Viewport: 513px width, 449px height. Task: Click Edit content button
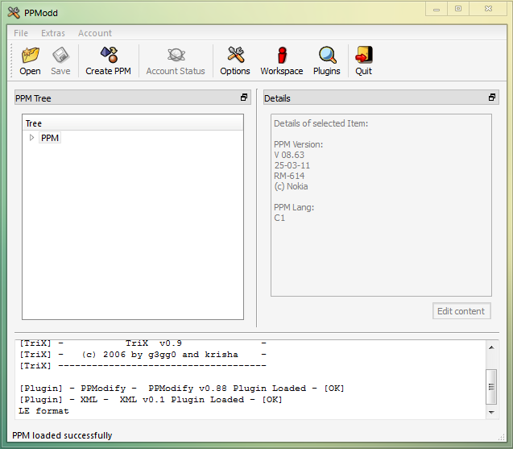[461, 311]
